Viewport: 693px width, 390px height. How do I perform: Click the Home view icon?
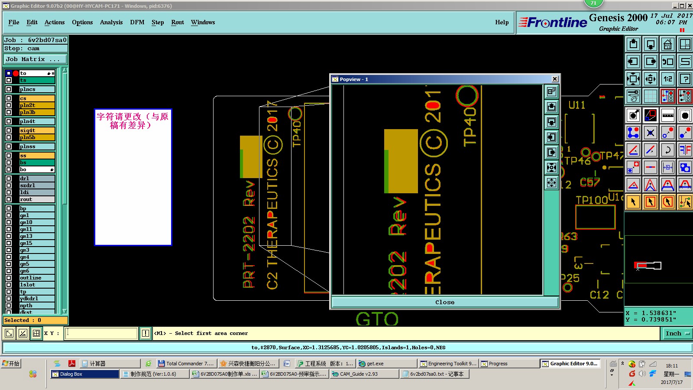[668, 44]
